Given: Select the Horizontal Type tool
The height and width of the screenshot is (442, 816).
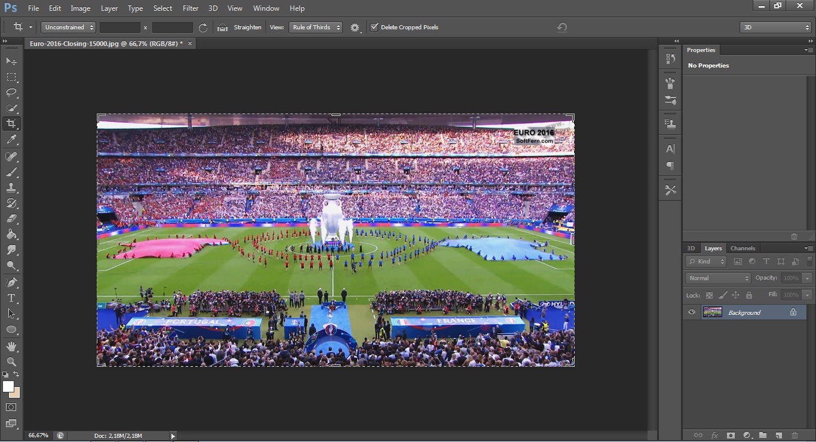Looking at the screenshot, I should point(11,298).
